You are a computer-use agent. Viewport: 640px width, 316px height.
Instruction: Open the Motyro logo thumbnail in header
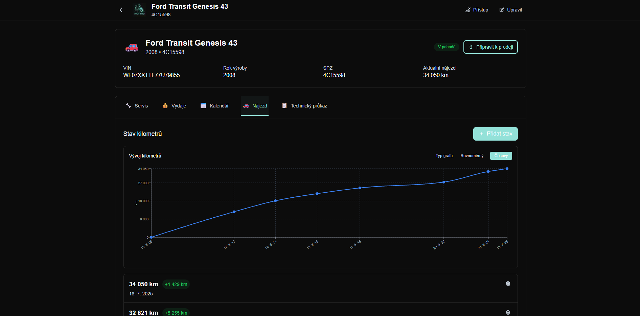tap(139, 10)
